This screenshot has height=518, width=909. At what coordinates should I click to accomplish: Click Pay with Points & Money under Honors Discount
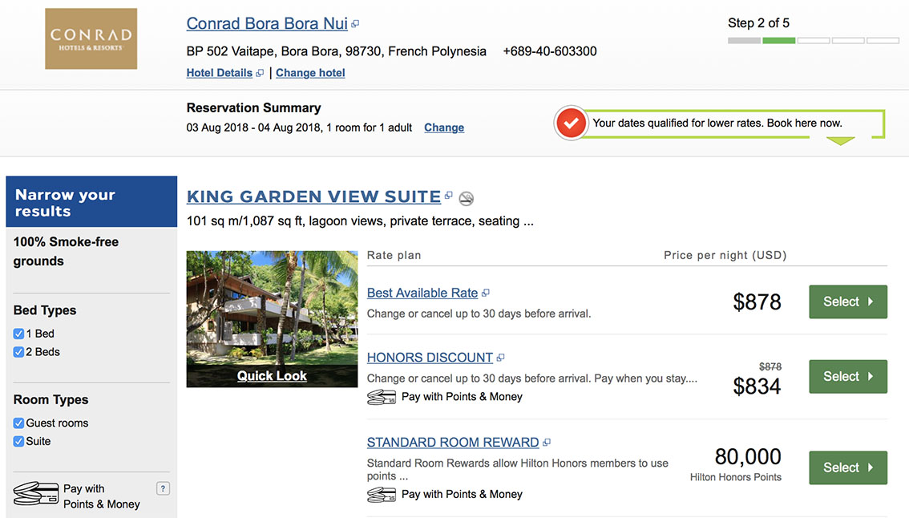(x=462, y=397)
